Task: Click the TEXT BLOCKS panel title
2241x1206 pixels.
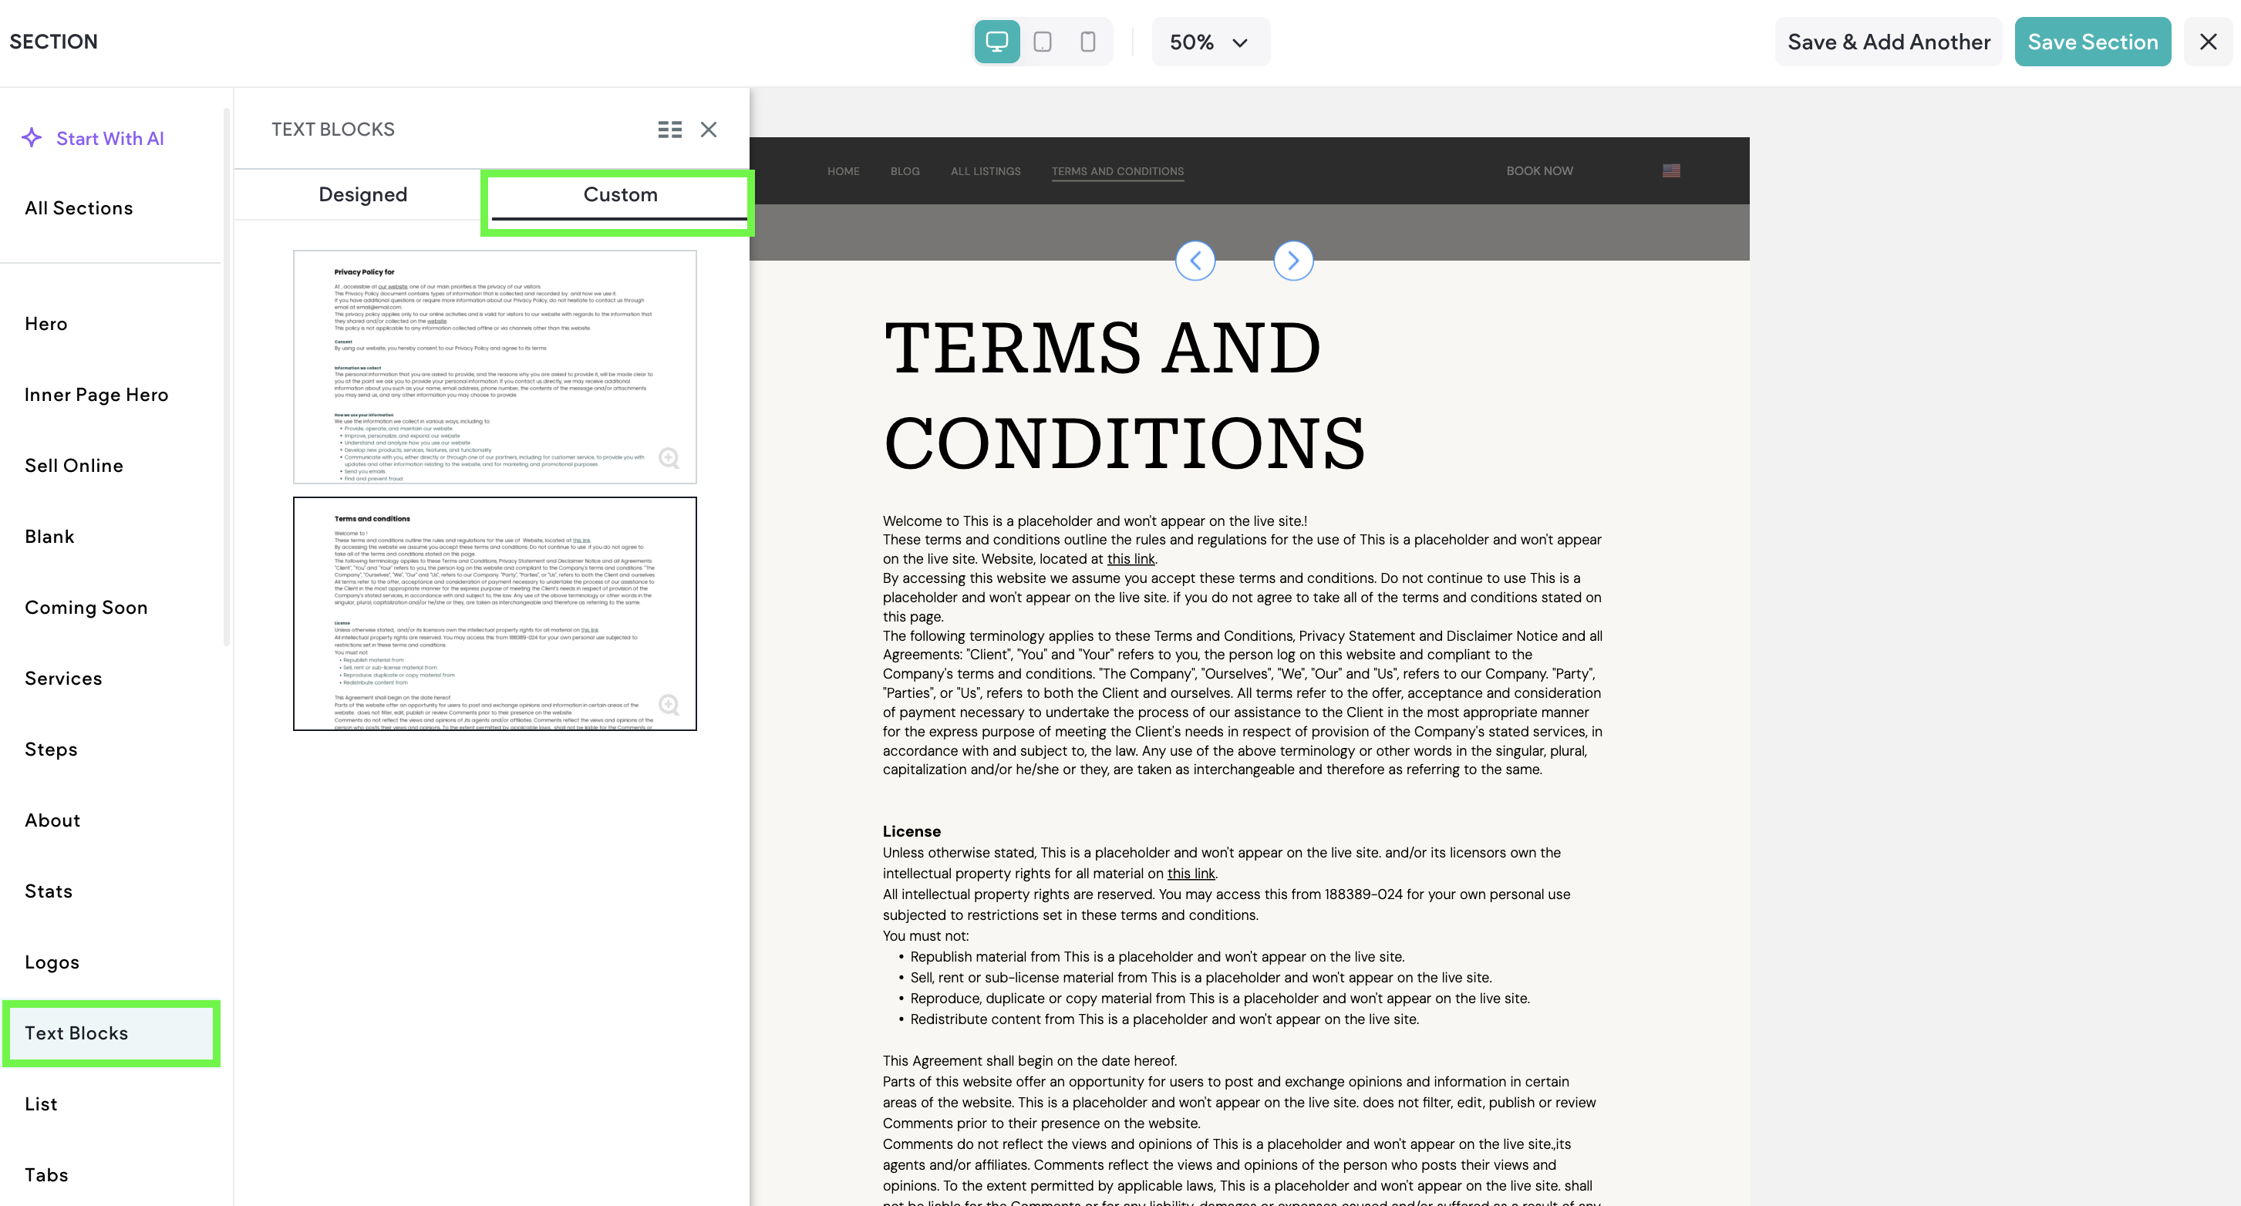Action: 333,130
